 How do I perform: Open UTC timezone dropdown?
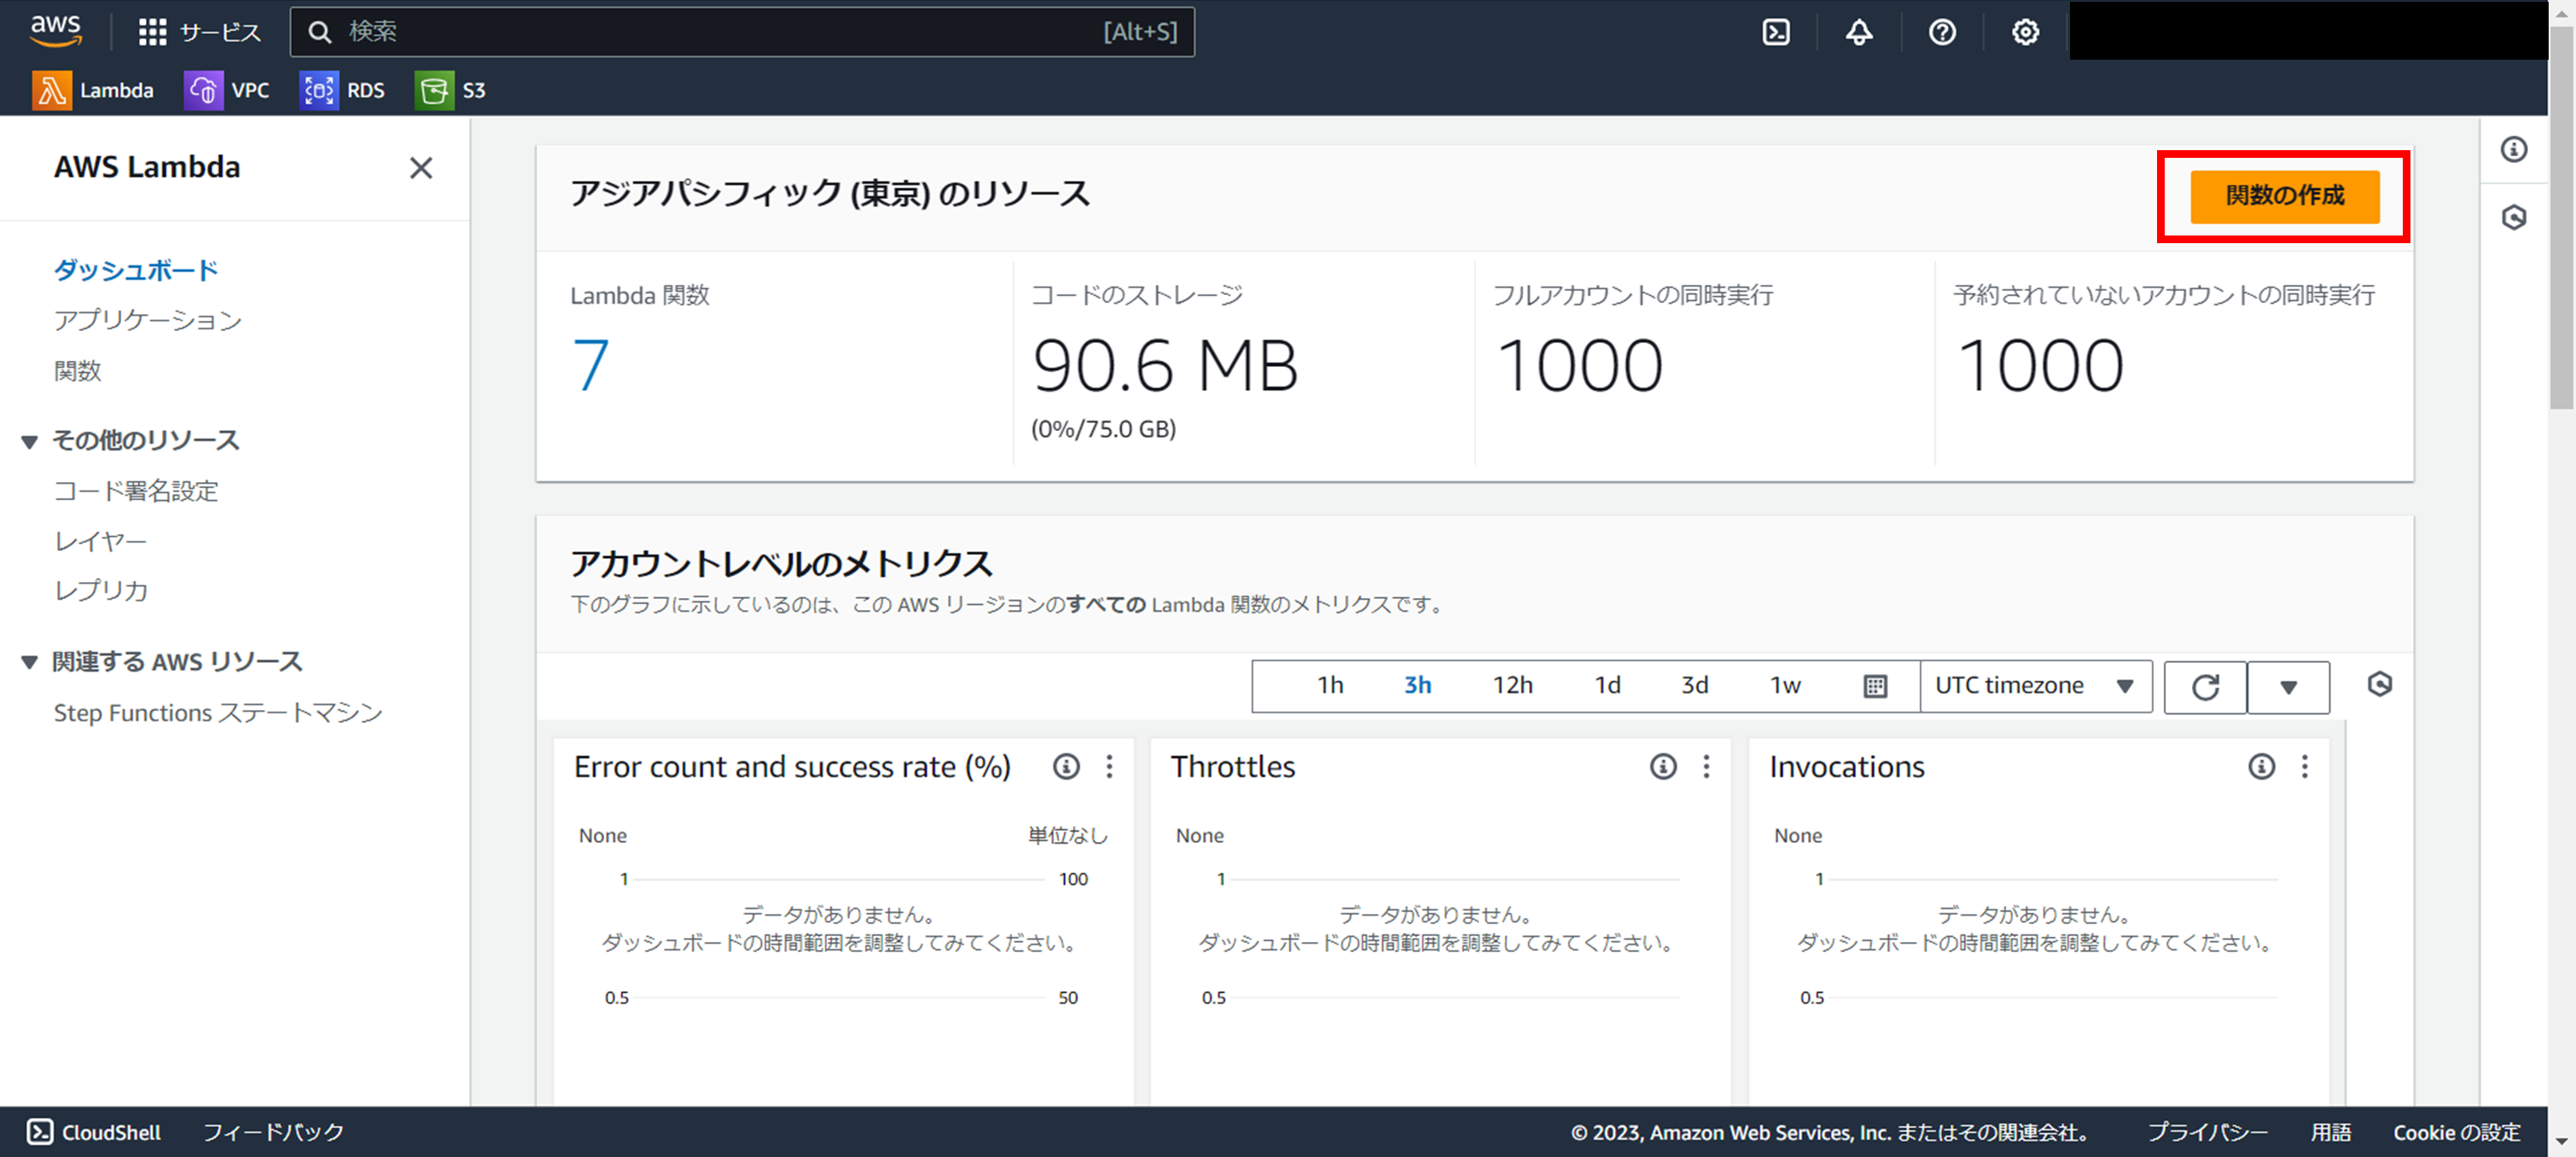tap(2034, 686)
